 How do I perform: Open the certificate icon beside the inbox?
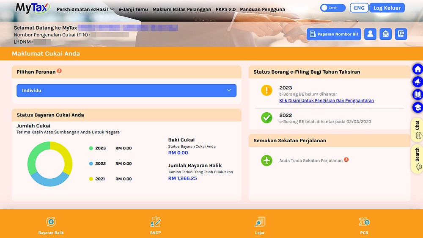pos(401,34)
